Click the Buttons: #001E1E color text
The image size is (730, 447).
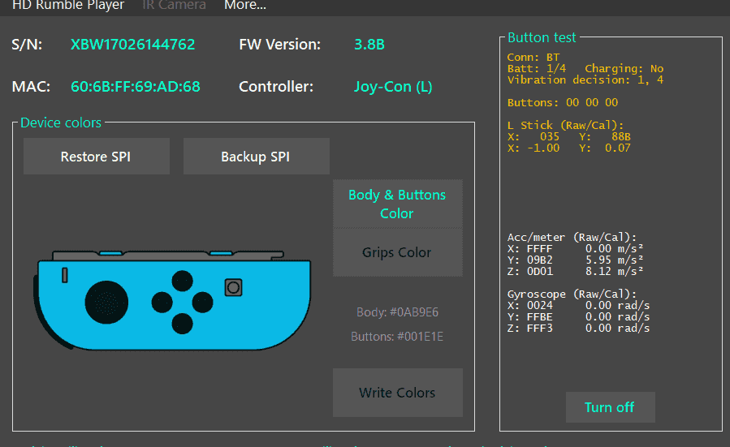(397, 337)
